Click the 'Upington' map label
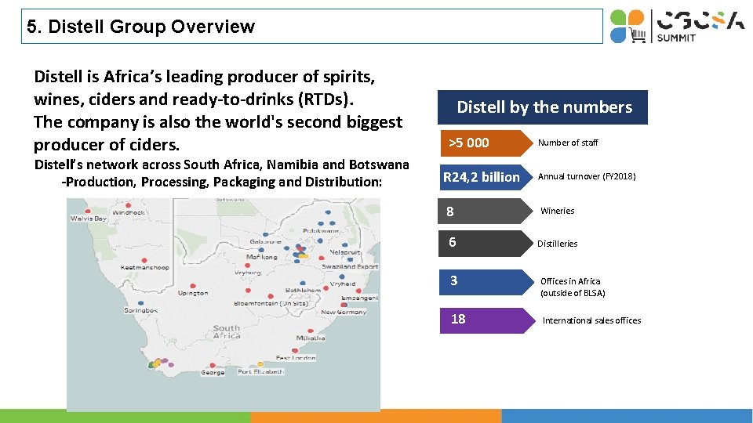This screenshot has width=753, height=423. pos(193,292)
